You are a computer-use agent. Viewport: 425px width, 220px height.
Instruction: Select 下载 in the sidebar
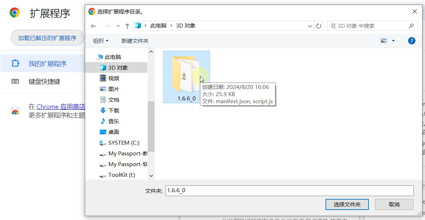114,110
